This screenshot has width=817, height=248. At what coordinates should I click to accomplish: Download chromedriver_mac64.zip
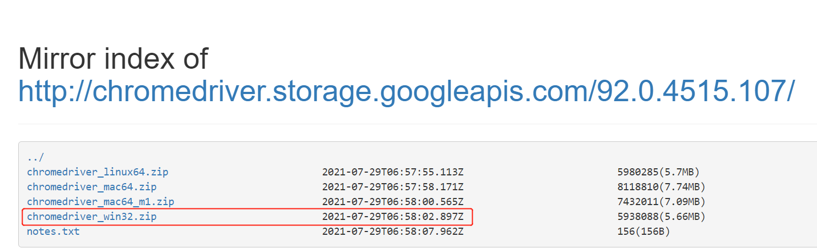[91, 187]
